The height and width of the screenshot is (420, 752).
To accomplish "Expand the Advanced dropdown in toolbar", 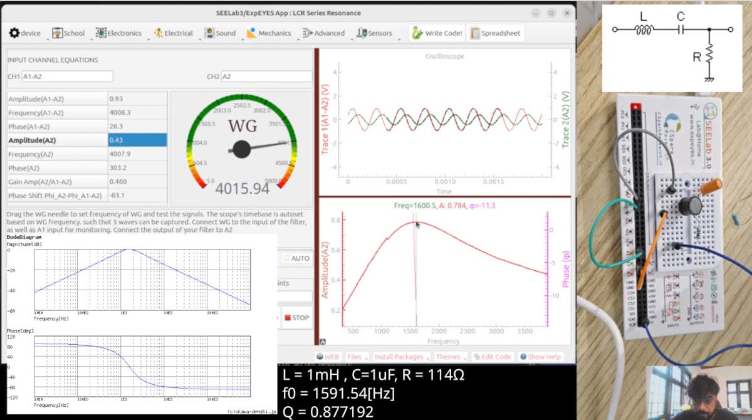I will pos(323,33).
